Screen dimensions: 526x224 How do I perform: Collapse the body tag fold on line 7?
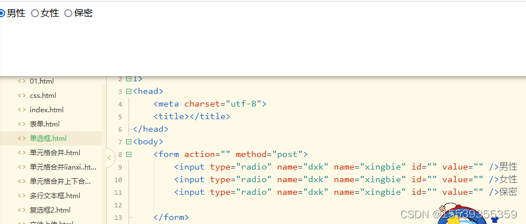click(128, 142)
